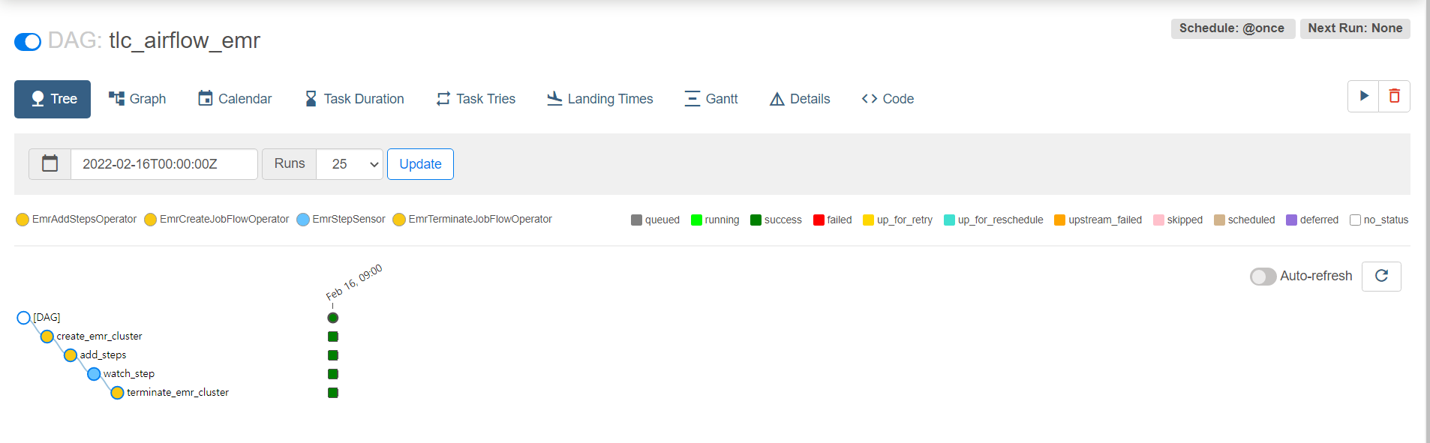Click the no_status legend box
The height and width of the screenshot is (443, 1430).
click(1355, 220)
